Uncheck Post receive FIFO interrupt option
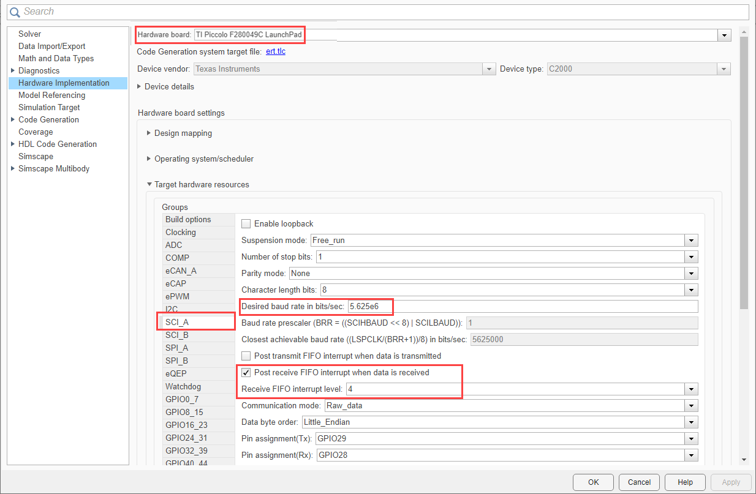This screenshot has height=494, width=756. pyautogui.click(x=246, y=372)
